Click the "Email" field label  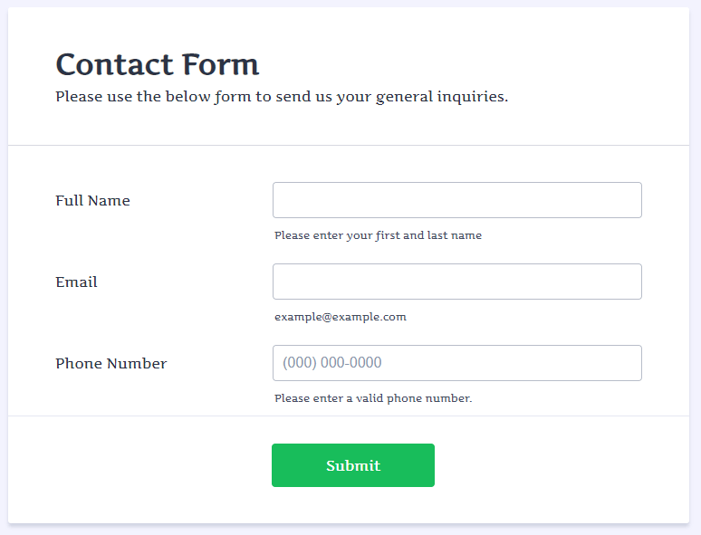click(x=76, y=282)
